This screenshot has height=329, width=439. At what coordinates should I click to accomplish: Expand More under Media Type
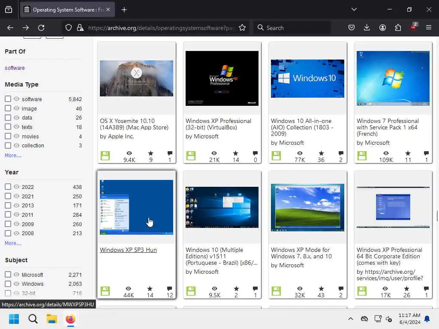[x=13, y=155]
